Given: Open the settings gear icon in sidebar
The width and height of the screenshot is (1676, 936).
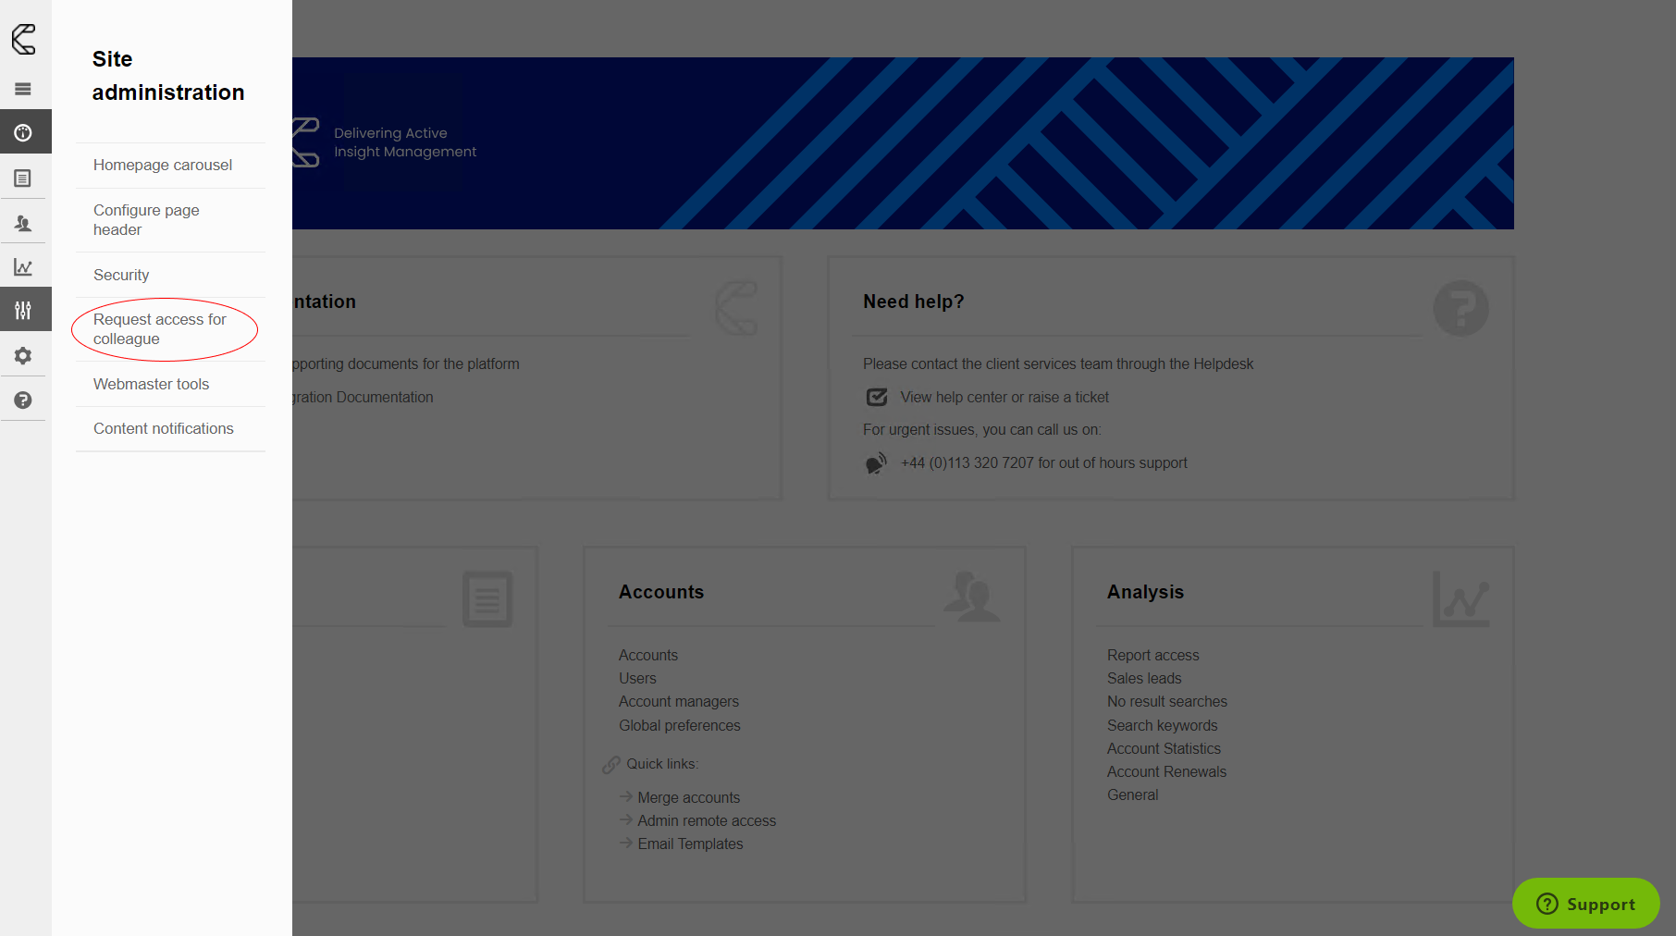Looking at the screenshot, I should tap(23, 356).
